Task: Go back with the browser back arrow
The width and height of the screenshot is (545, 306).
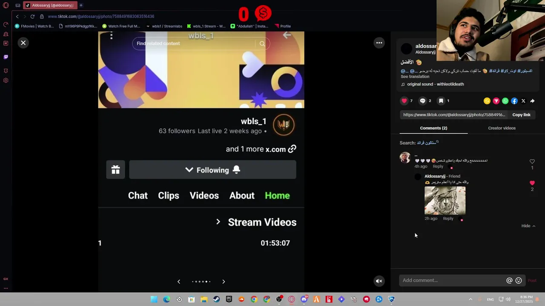Action: [17, 16]
